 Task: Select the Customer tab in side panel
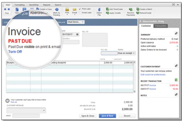[x=146, y=26]
